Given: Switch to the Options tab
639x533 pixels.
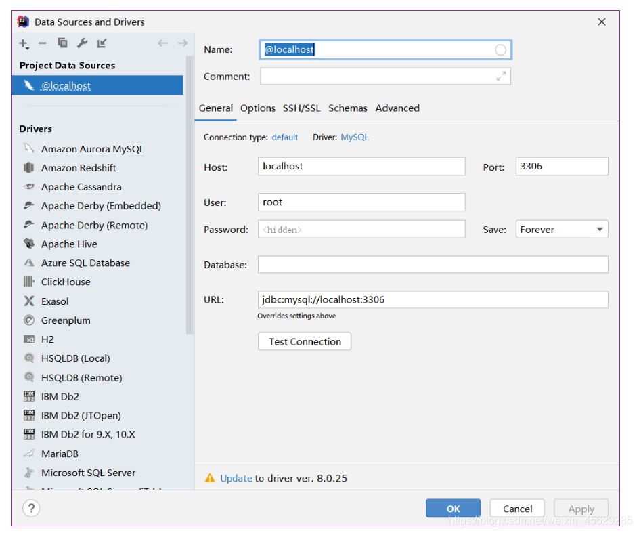Looking at the screenshot, I should click(x=258, y=108).
